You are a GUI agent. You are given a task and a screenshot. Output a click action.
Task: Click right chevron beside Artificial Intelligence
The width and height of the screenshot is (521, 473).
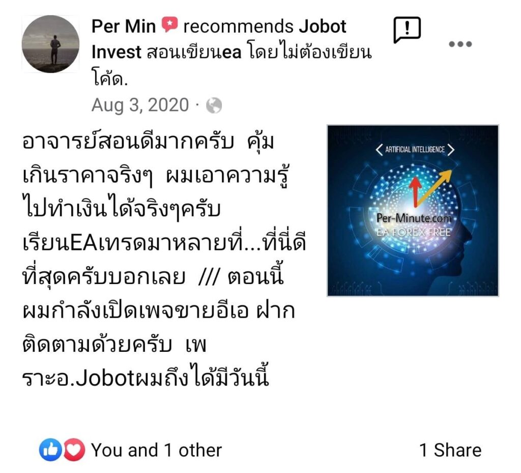tap(451, 150)
